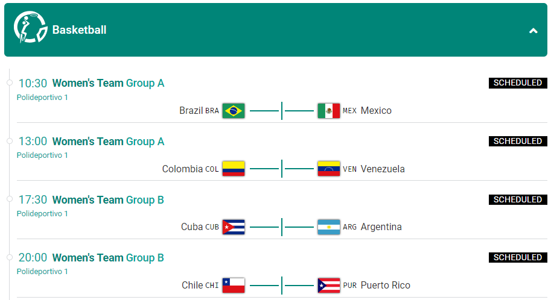Open the 20:00 Women's Team Group B match

tap(91, 258)
